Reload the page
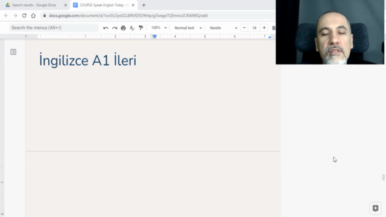 coord(24,16)
